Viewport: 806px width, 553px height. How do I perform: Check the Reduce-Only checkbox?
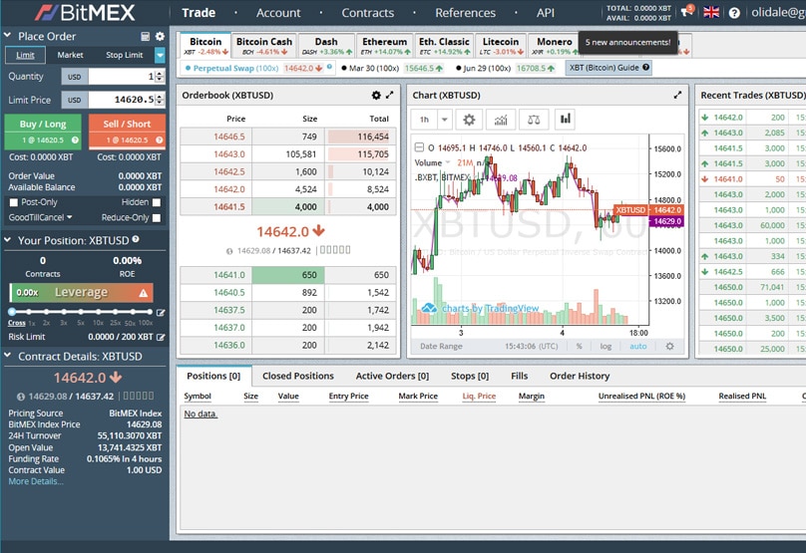(156, 217)
